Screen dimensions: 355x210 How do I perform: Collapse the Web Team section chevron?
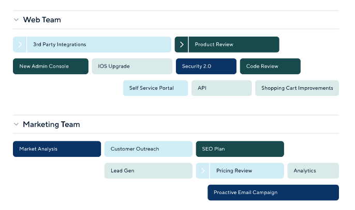coord(16,20)
